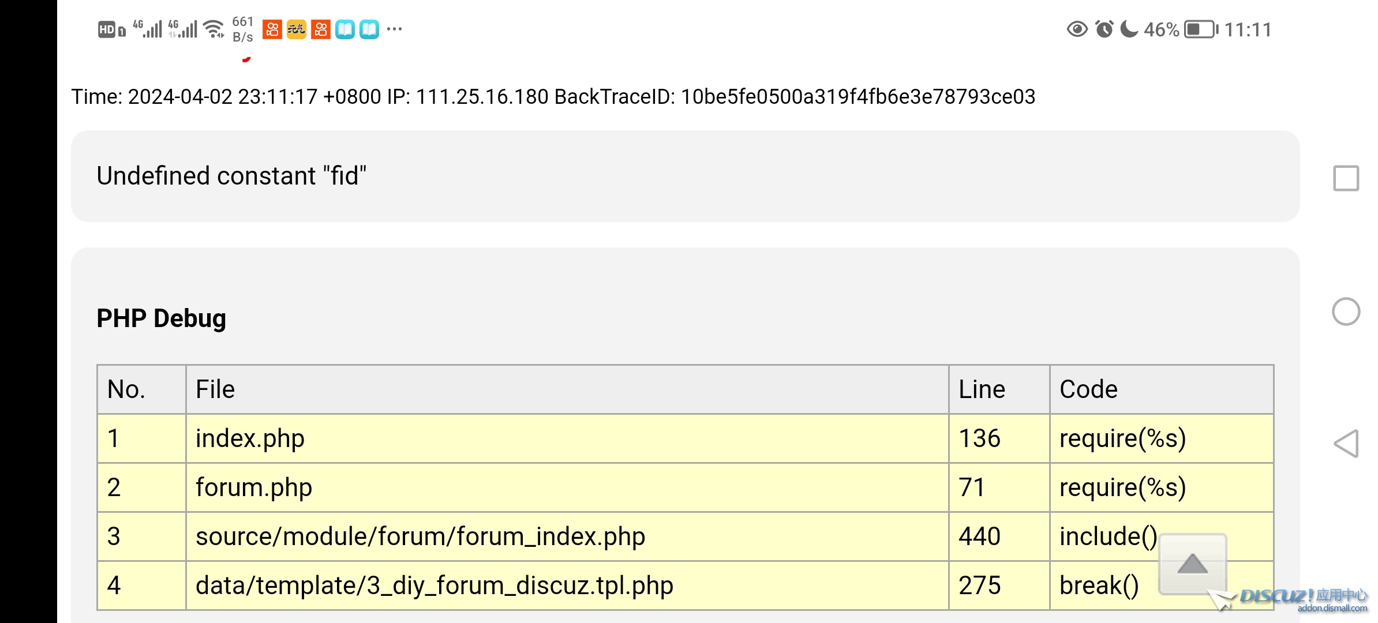Tap the first blue book notification icon
The width and height of the screenshot is (1378, 623).
[x=344, y=29]
